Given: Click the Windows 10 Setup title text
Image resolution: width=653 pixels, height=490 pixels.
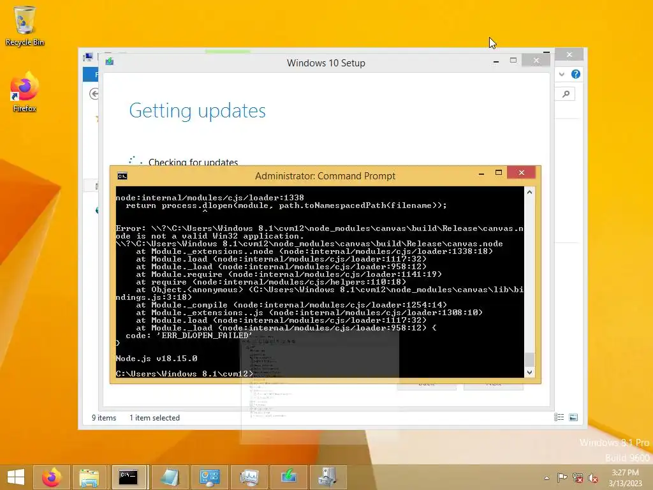Looking at the screenshot, I should click(326, 63).
